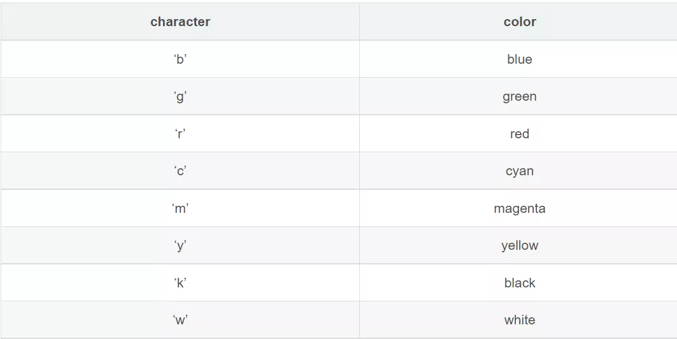Click the 'cyan' color cell
Image resolution: width=677 pixels, height=339 pixels.
pyautogui.click(x=520, y=171)
